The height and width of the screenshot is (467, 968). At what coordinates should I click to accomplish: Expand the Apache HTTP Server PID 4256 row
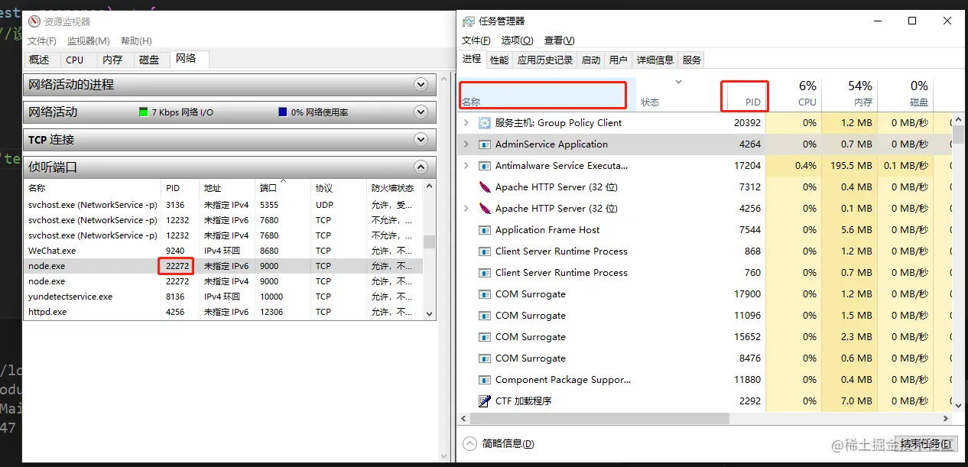466,208
